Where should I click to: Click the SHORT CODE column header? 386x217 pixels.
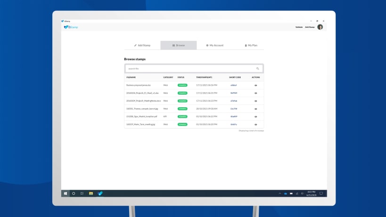coord(235,77)
